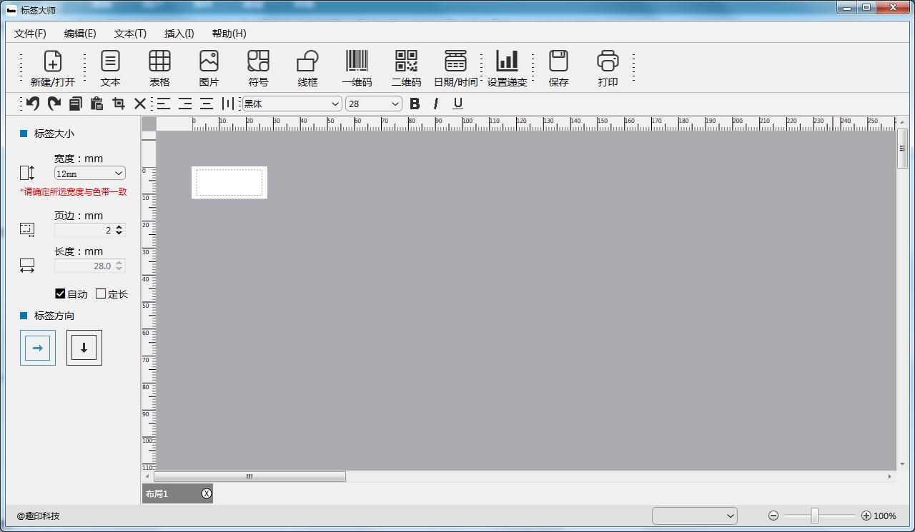Click the undo arrow icon
Screen dimensions: 915x532
(x=33, y=104)
